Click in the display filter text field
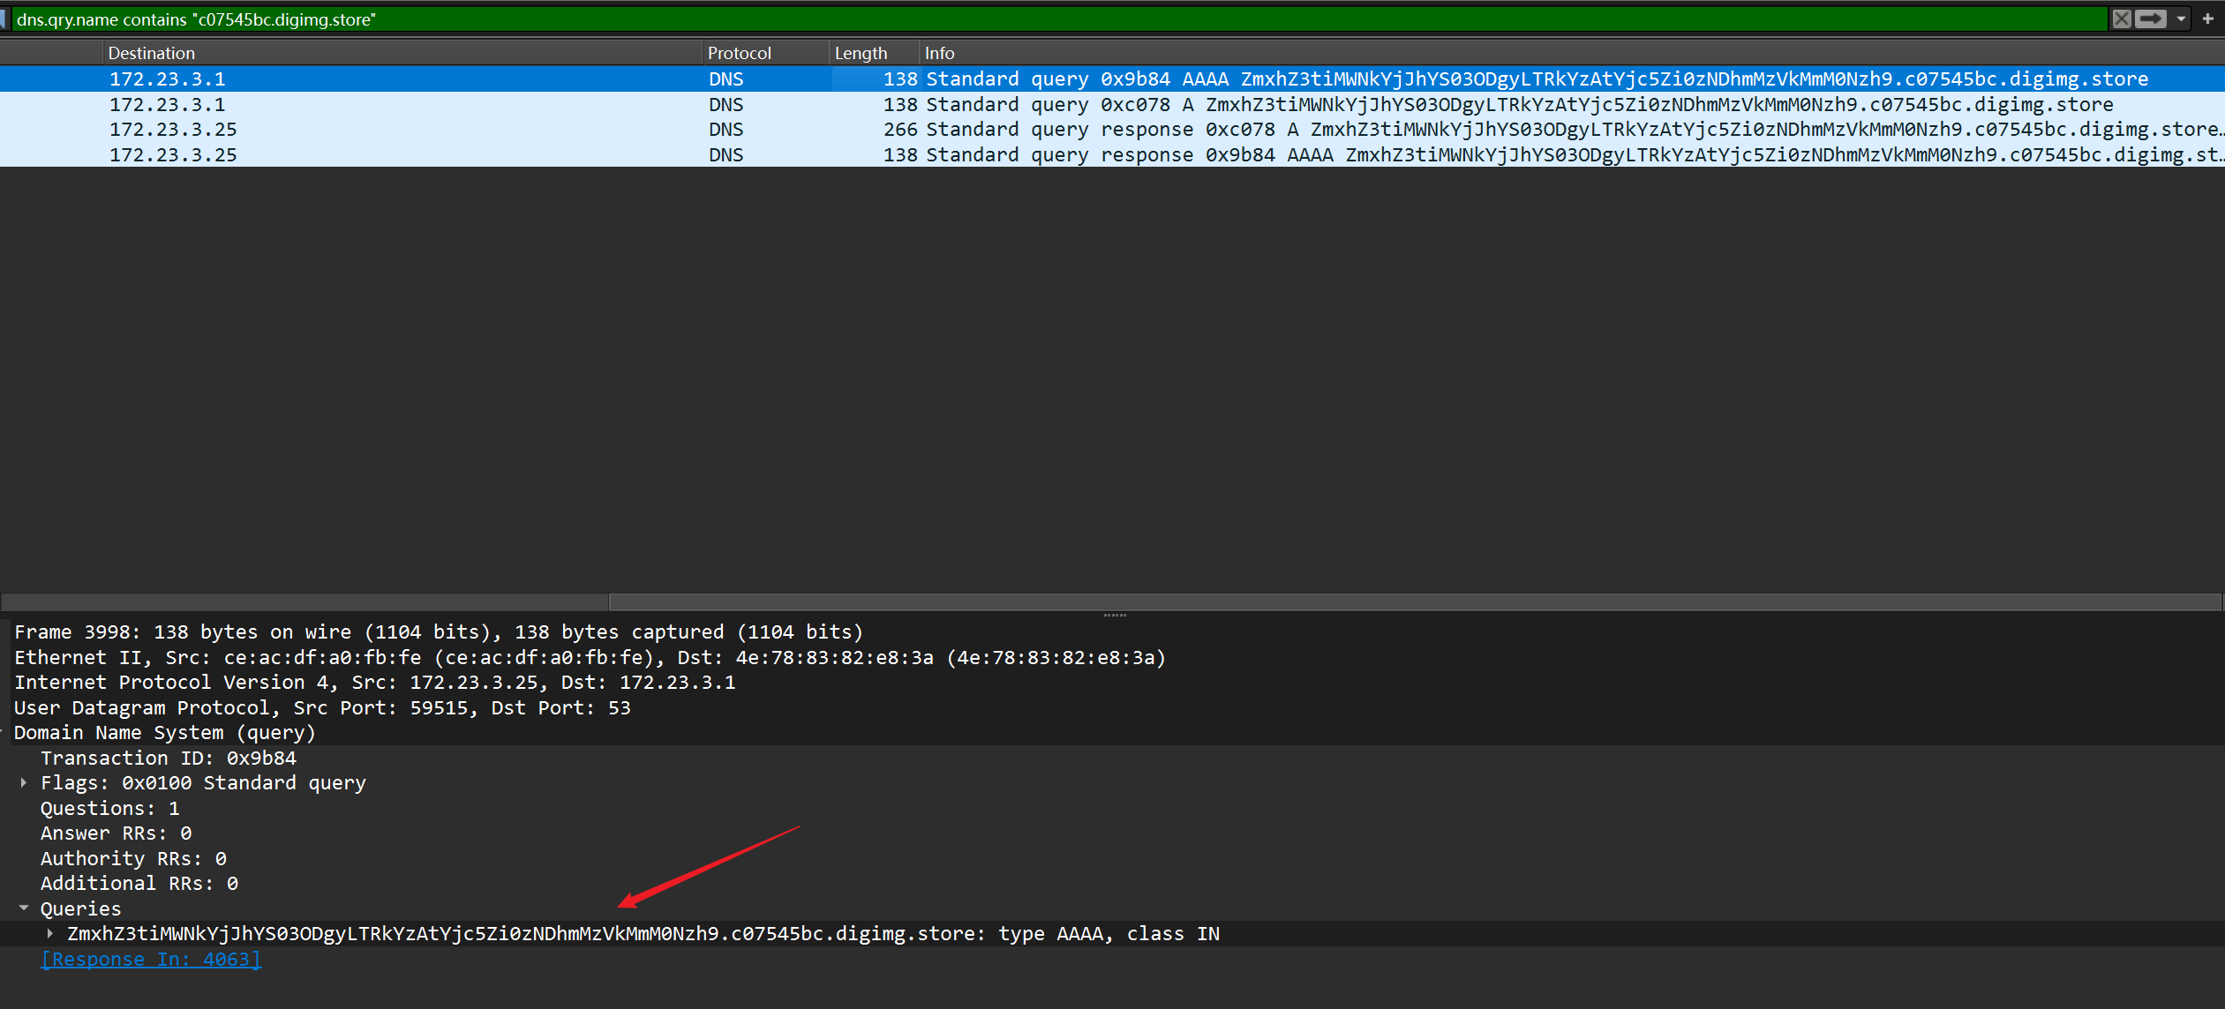Viewport: 2225px width, 1009px height. (1059, 19)
